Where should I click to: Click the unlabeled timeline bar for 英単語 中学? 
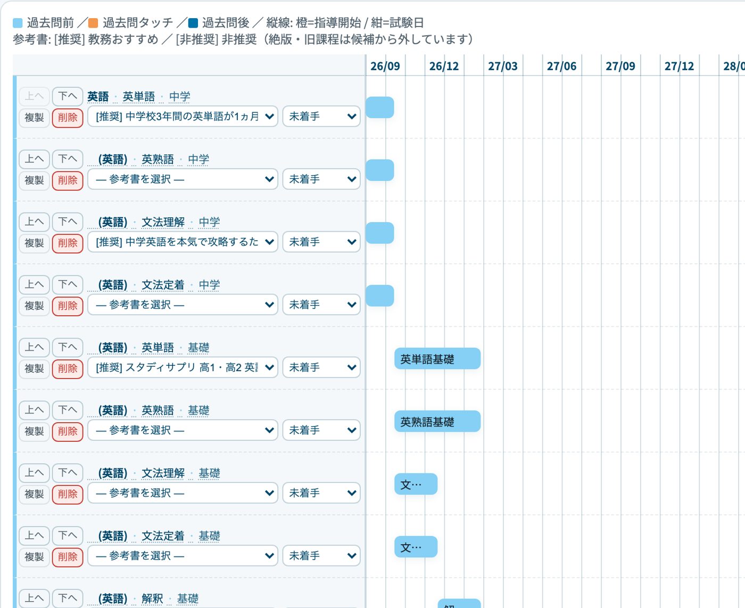[380, 108]
